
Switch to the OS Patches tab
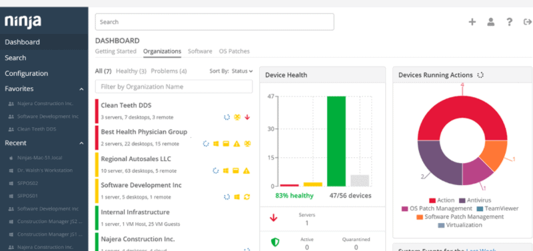tap(235, 51)
